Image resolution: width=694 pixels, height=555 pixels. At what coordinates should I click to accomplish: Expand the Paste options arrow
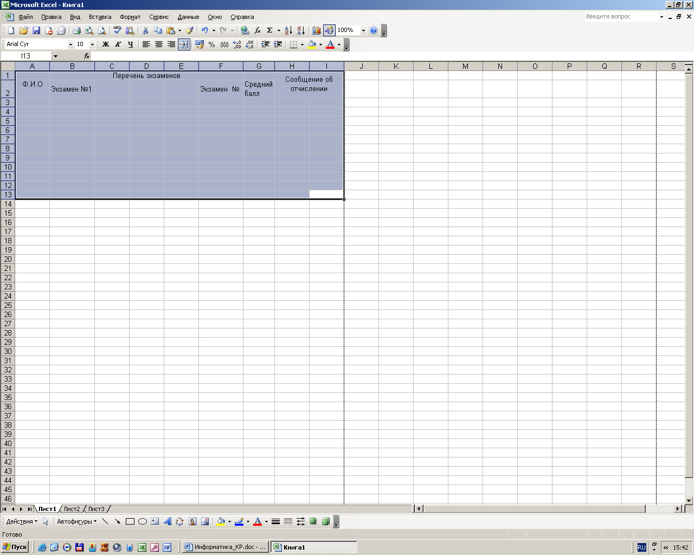click(179, 31)
